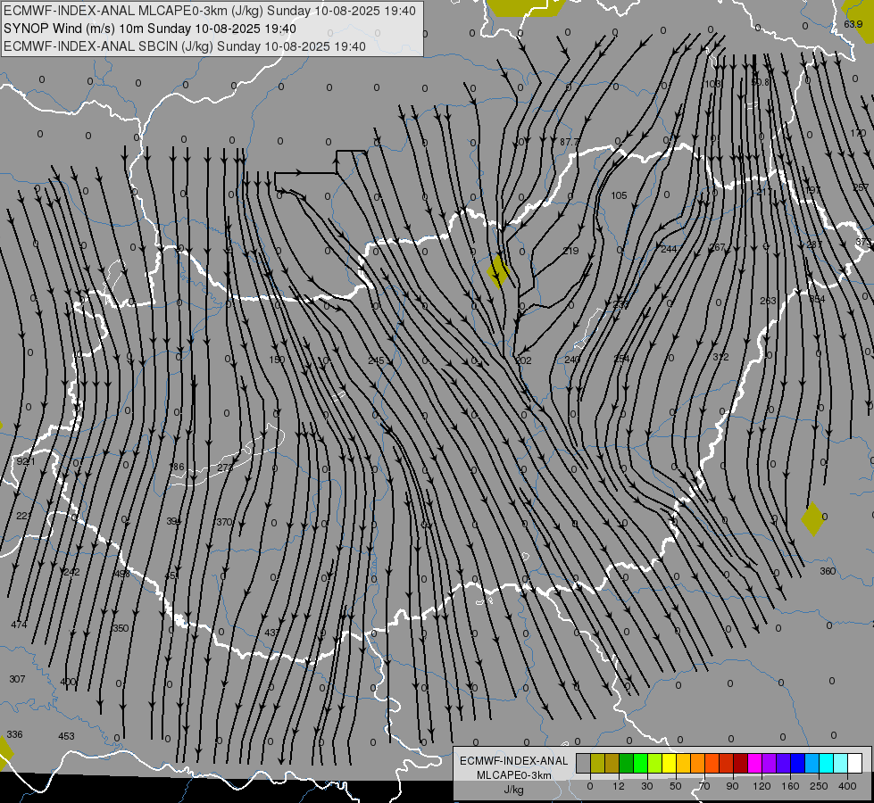
Task: Click the map value '244'
Action: point(669,249)
